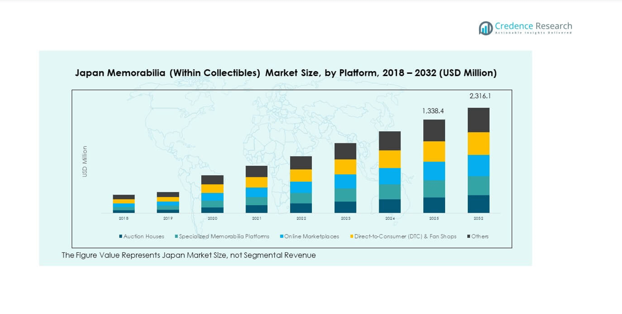This screenshot has width=622, height=314.
Task: Click the yellow segment of the 2025 bar
Action: (x=434, y=151)
